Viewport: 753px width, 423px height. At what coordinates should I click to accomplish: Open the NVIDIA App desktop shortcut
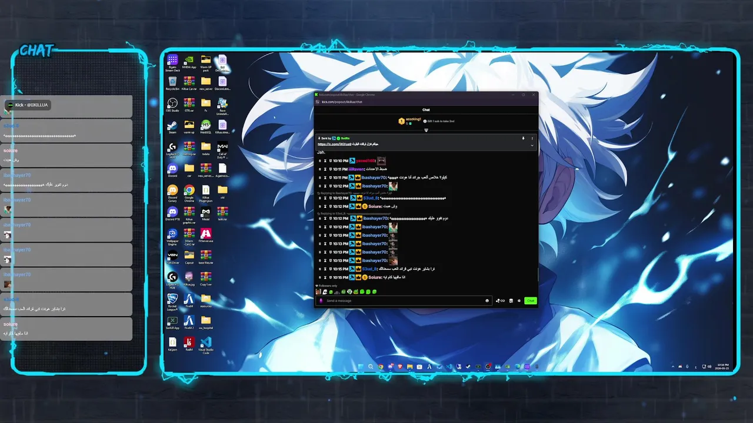pyautogui.click(x=189, y=62)
